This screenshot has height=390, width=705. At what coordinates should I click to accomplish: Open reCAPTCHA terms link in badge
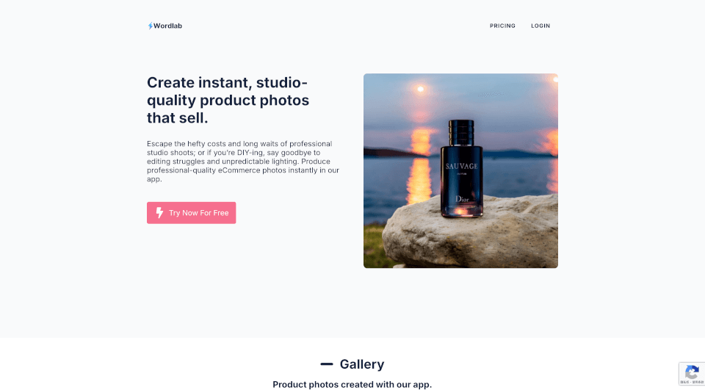pyautogui.click(x=698, y=382)
